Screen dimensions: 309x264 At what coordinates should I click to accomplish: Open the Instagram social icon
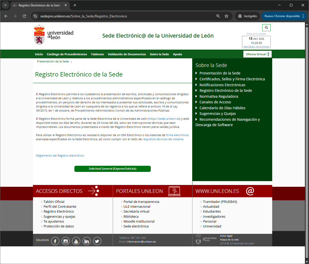pos(66,241)
